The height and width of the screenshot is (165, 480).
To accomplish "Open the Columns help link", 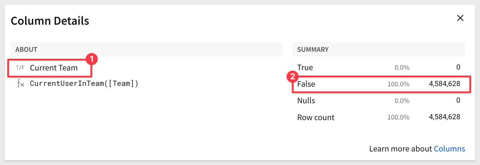I will pyautogui.click(x=449, y=149).
